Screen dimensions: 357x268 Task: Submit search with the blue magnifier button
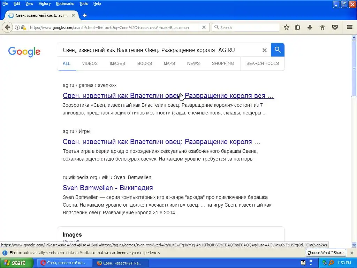point(278,50)
